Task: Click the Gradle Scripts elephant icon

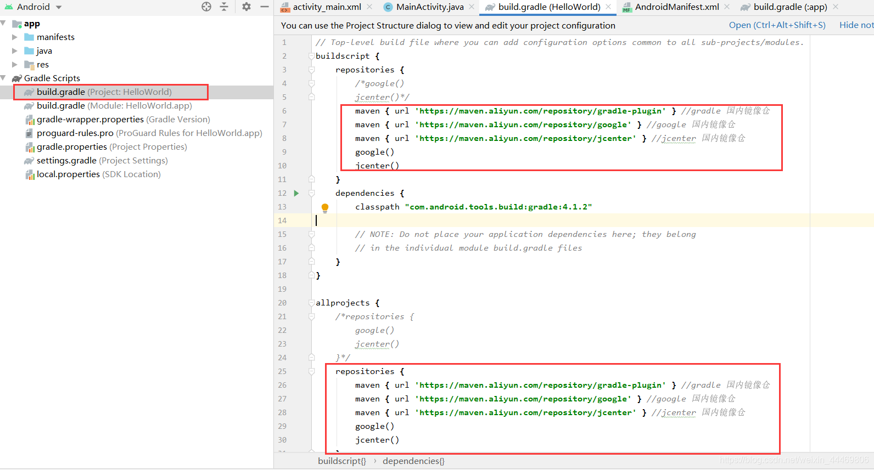Action: (x=17, y=78)
